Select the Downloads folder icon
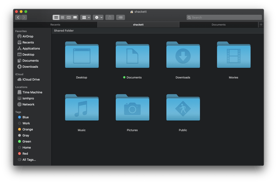The image size is (277, 183). pyautogui.click(x=183, y=55)
